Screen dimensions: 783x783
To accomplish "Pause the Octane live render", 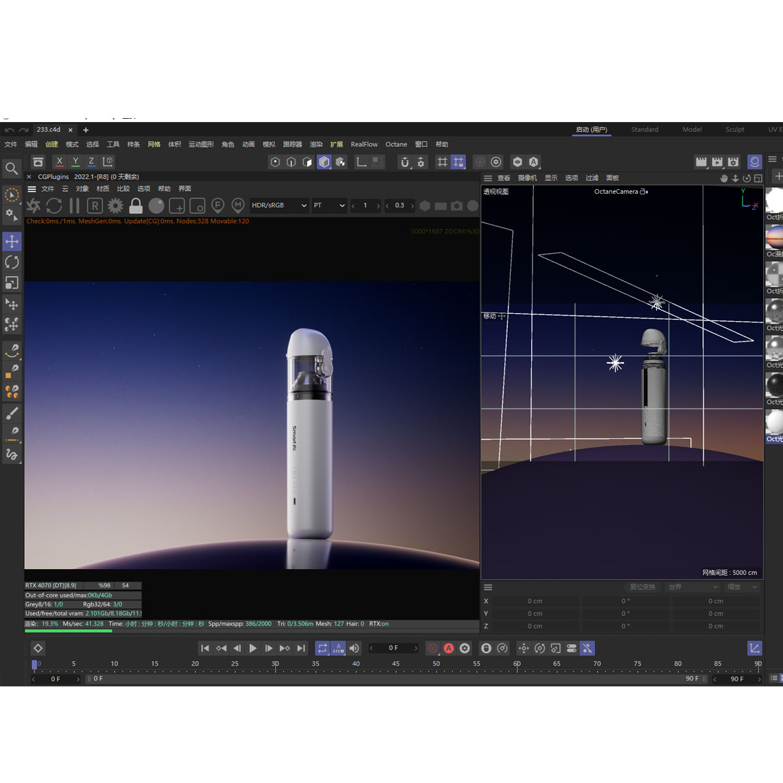I will coord(74,206).
